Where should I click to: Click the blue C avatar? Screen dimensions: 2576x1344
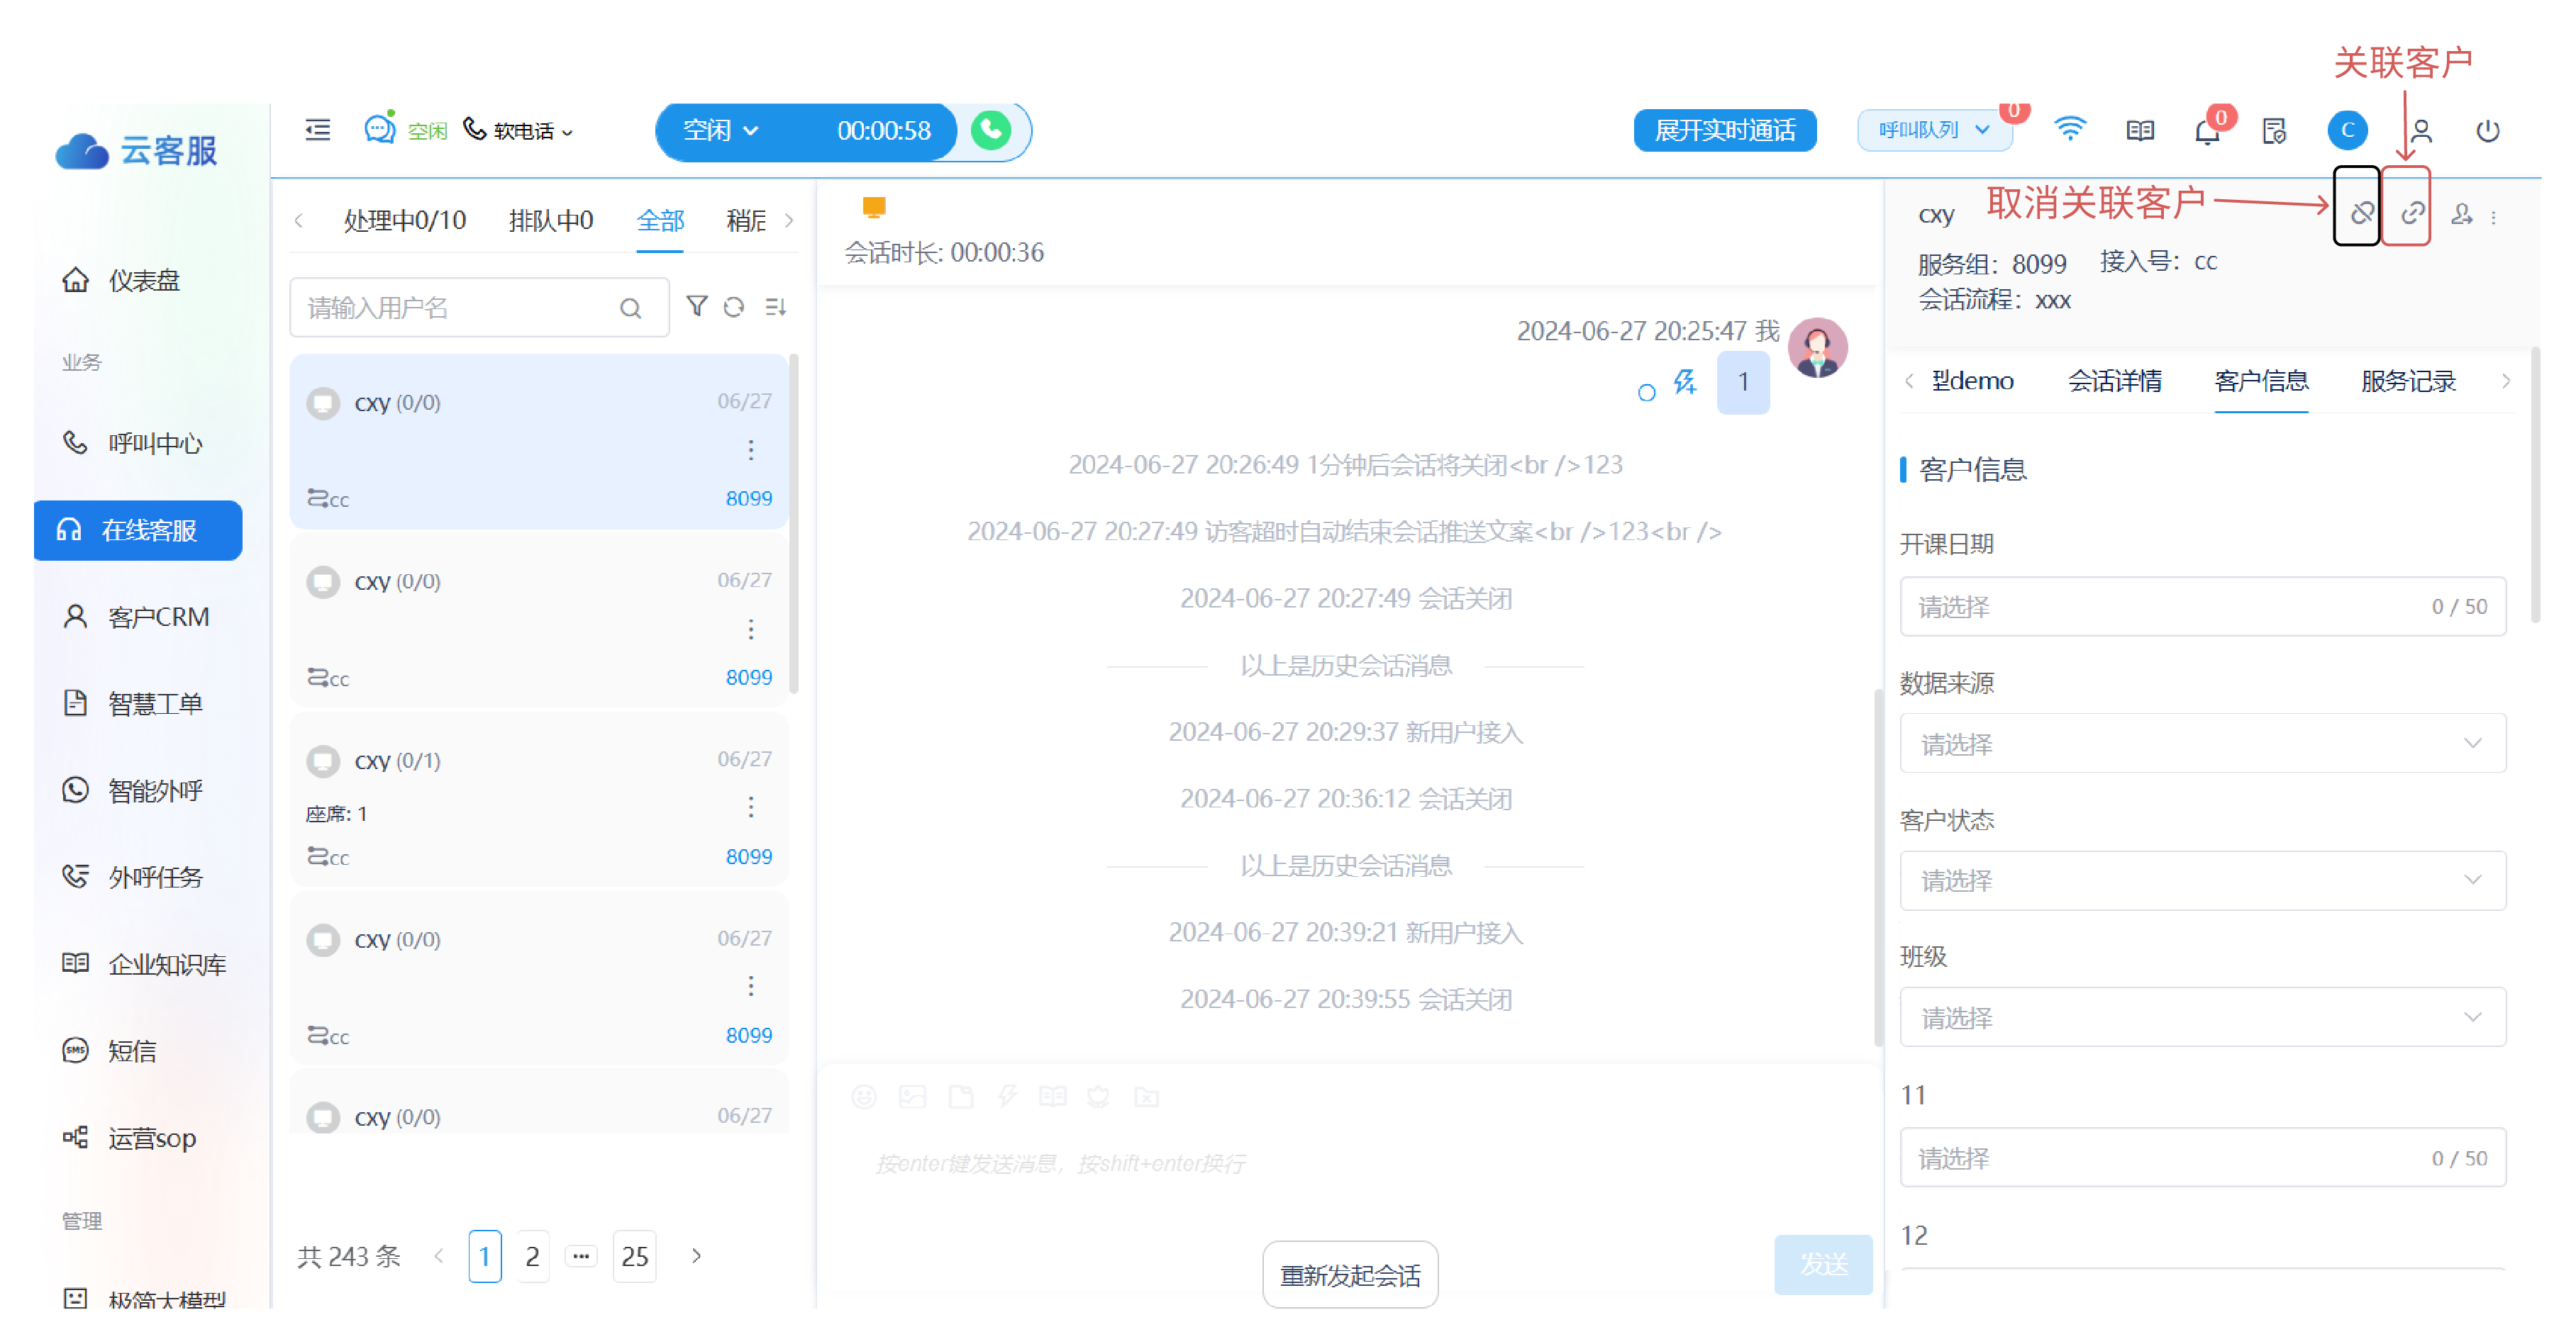(x=2346, y=130)
